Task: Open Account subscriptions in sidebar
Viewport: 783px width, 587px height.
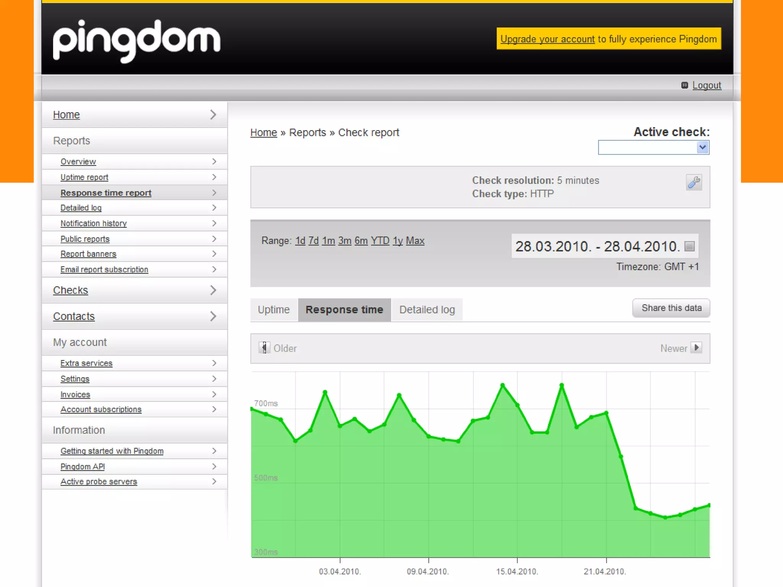Action: (x=101, y=410)
